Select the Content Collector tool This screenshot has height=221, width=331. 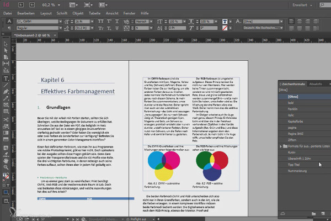(x=6, y=70)
